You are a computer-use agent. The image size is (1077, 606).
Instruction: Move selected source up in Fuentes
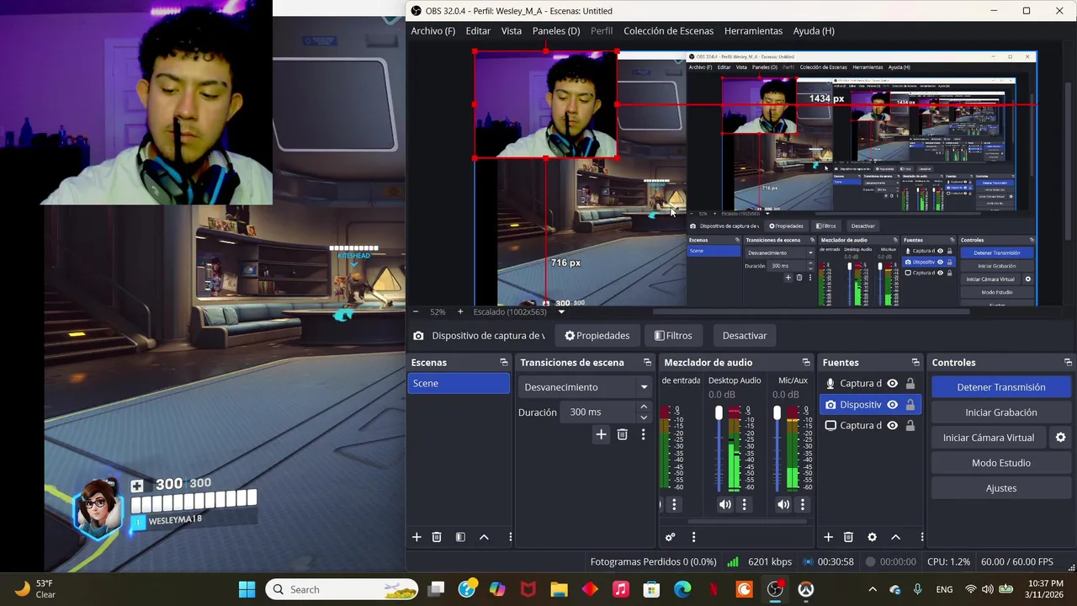[x=895, y=537]
